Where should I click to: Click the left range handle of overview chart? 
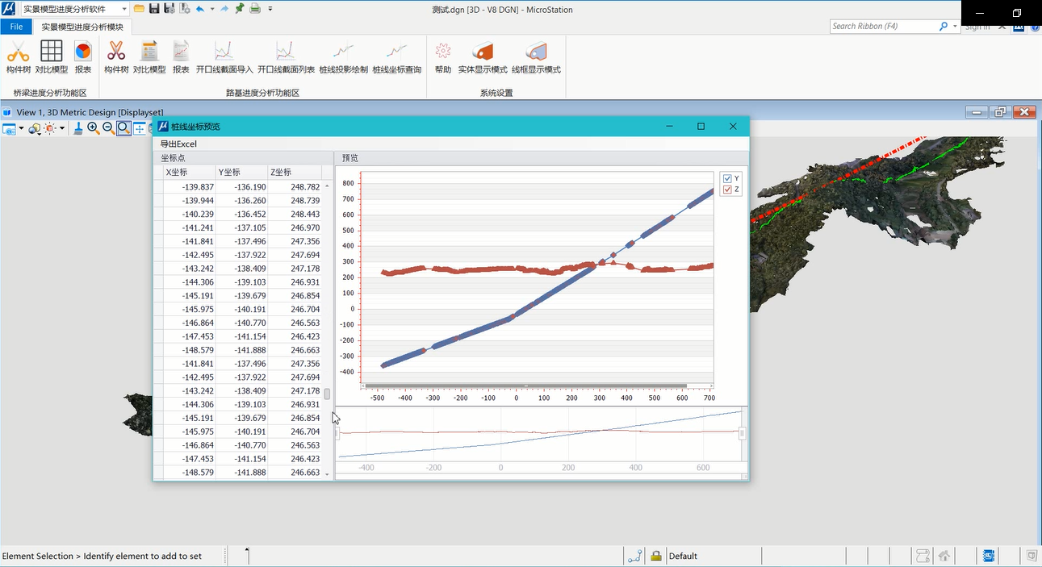[338, 433]
